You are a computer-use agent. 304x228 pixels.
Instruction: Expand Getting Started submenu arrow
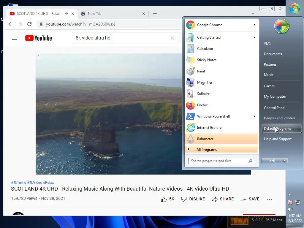point(254,37)
